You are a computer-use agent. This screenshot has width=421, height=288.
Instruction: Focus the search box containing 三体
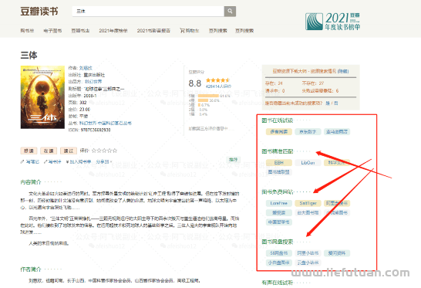coord(148,12)
